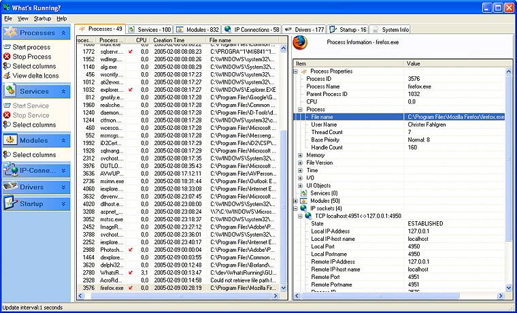Click the File name column header in process list

(x=243, y=40)
